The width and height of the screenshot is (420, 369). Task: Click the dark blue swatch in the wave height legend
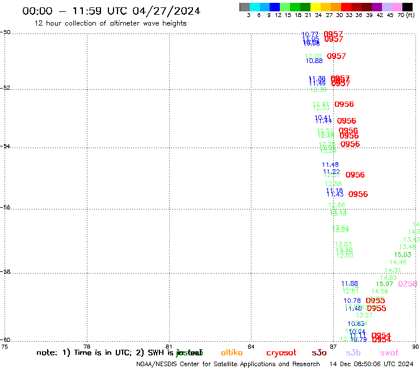coord(275,7)
